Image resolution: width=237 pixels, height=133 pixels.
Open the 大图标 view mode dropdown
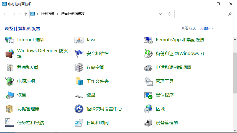(x=207, y=28)
